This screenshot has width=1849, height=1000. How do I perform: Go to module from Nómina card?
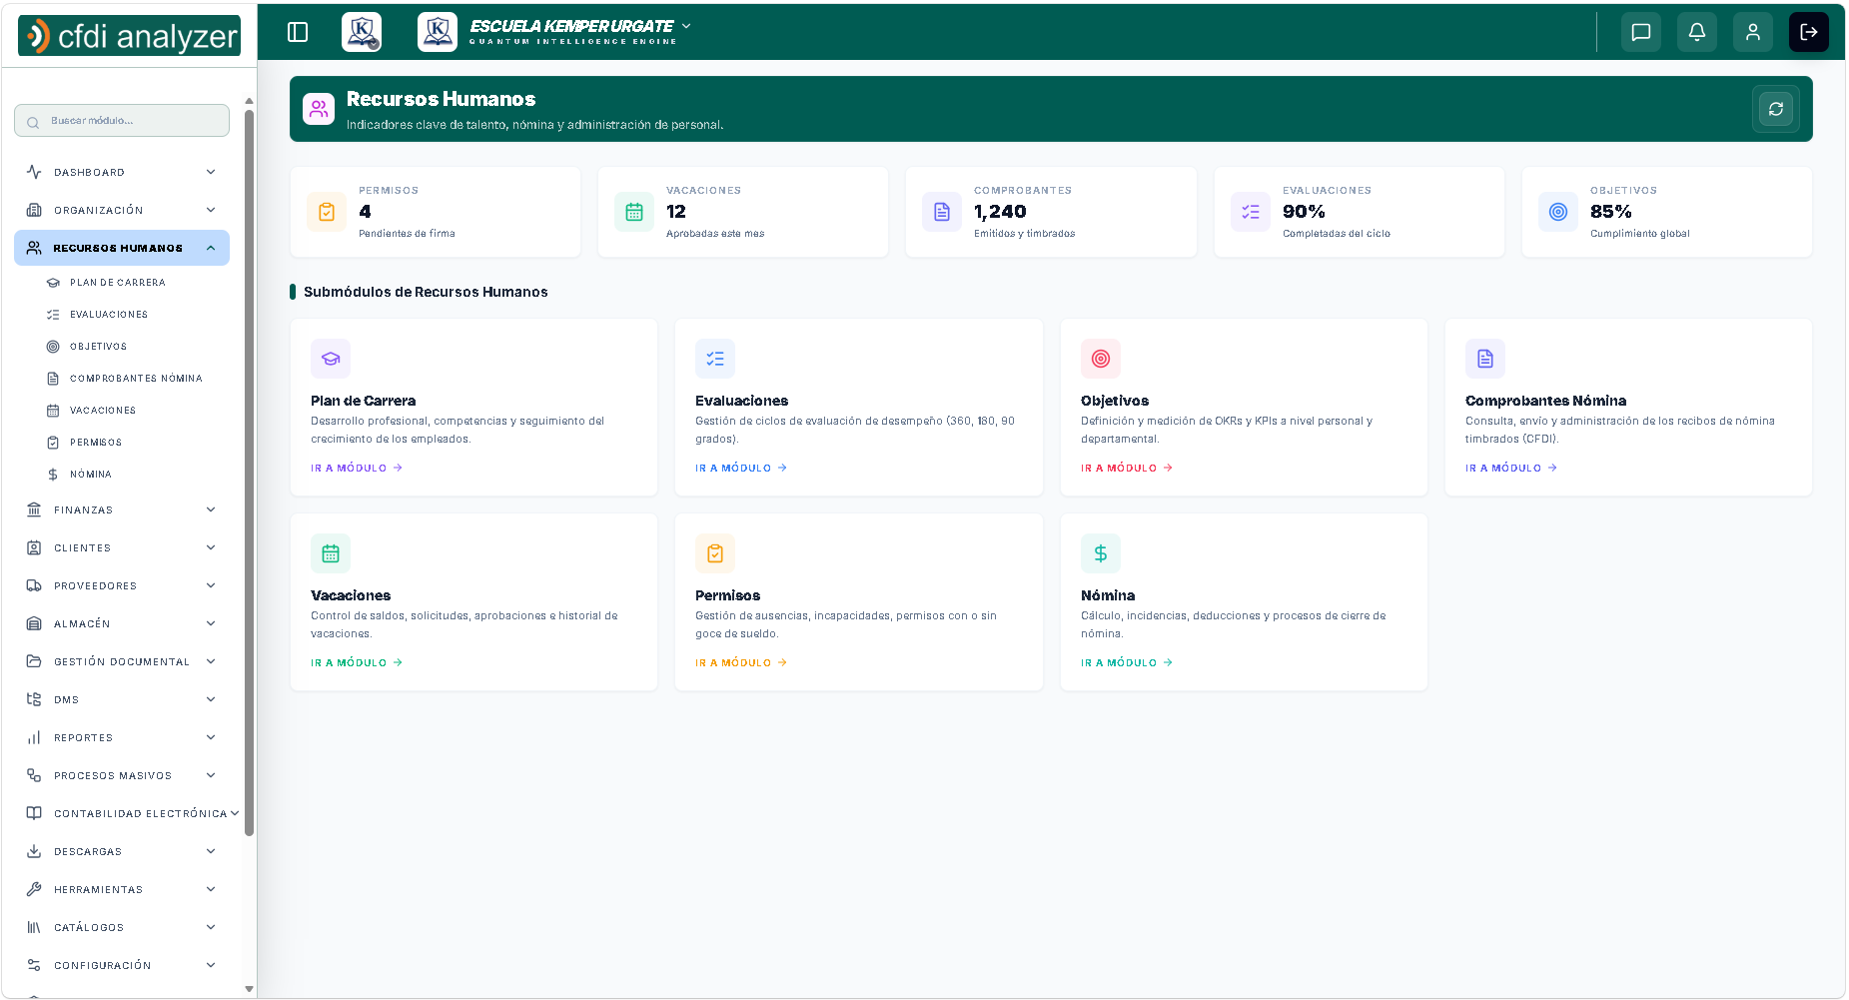pyautogui.click(x=1127, y=662)
